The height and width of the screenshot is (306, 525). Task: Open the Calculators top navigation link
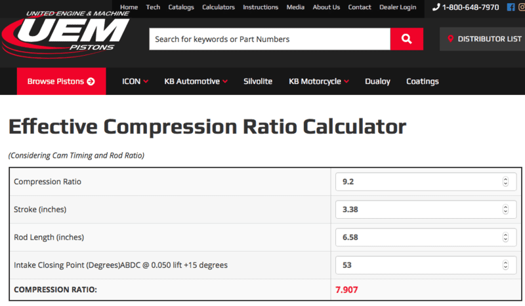tap(219, 7)
